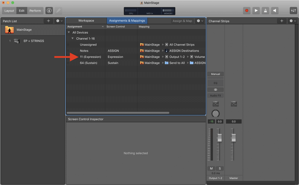Click the Assign & Map button
299x185 pixels.
[x=182, y=21]
